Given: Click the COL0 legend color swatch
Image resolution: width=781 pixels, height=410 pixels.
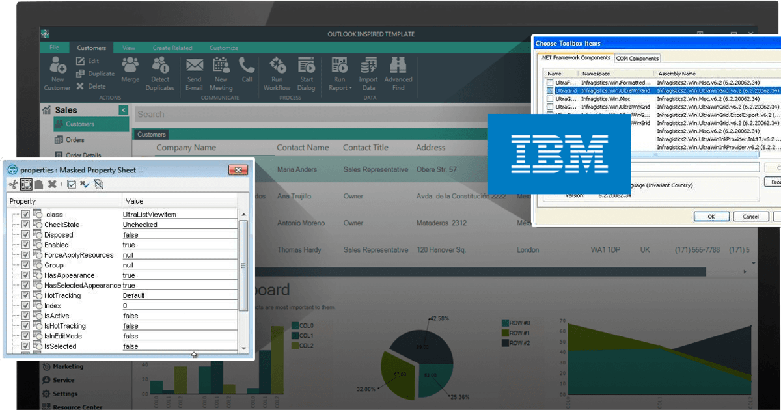Looking at the screenshot, I should (x=295, y=326).
